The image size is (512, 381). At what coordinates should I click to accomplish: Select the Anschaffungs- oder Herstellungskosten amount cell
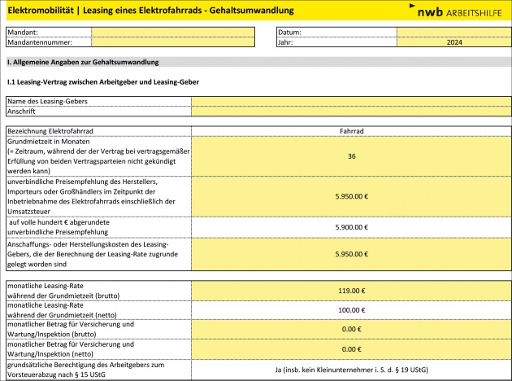[351, 255]
